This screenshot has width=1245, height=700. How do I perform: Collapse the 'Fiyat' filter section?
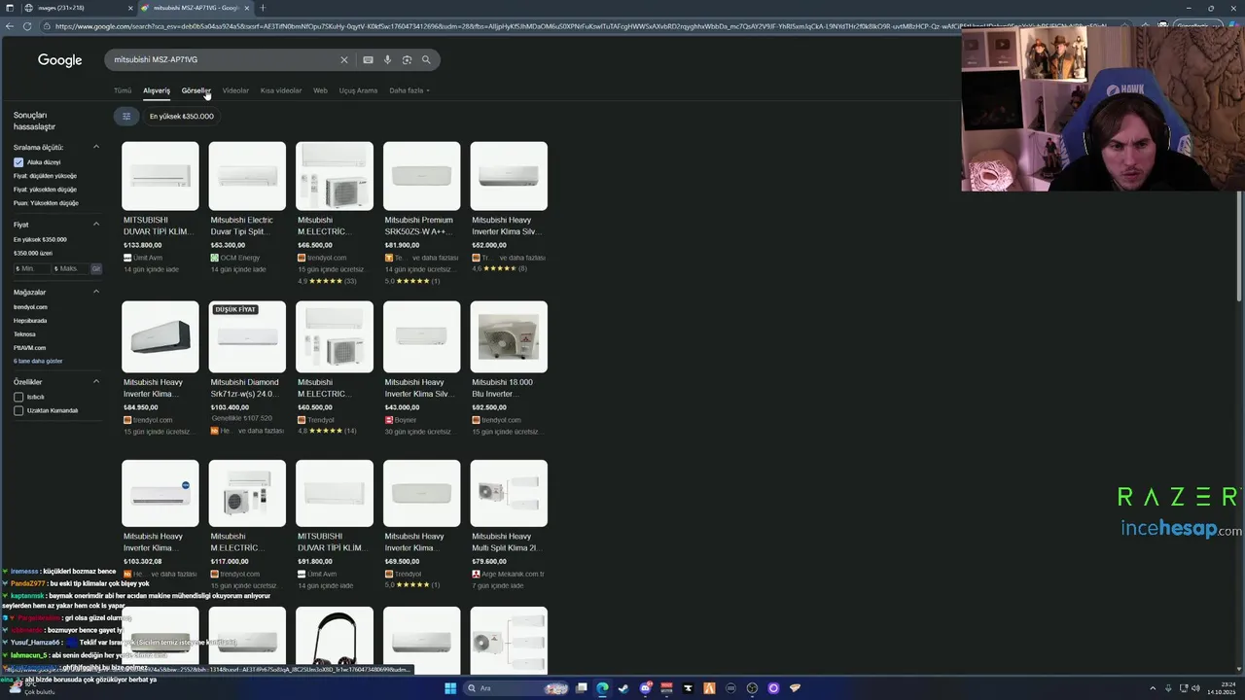coord(96,225)
